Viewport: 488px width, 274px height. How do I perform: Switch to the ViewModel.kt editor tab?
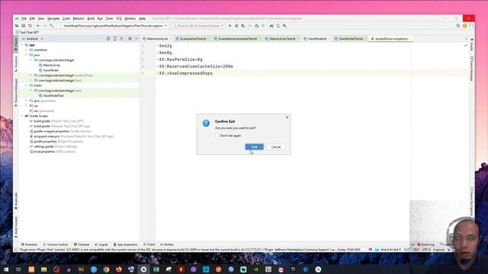click(317, 39)
